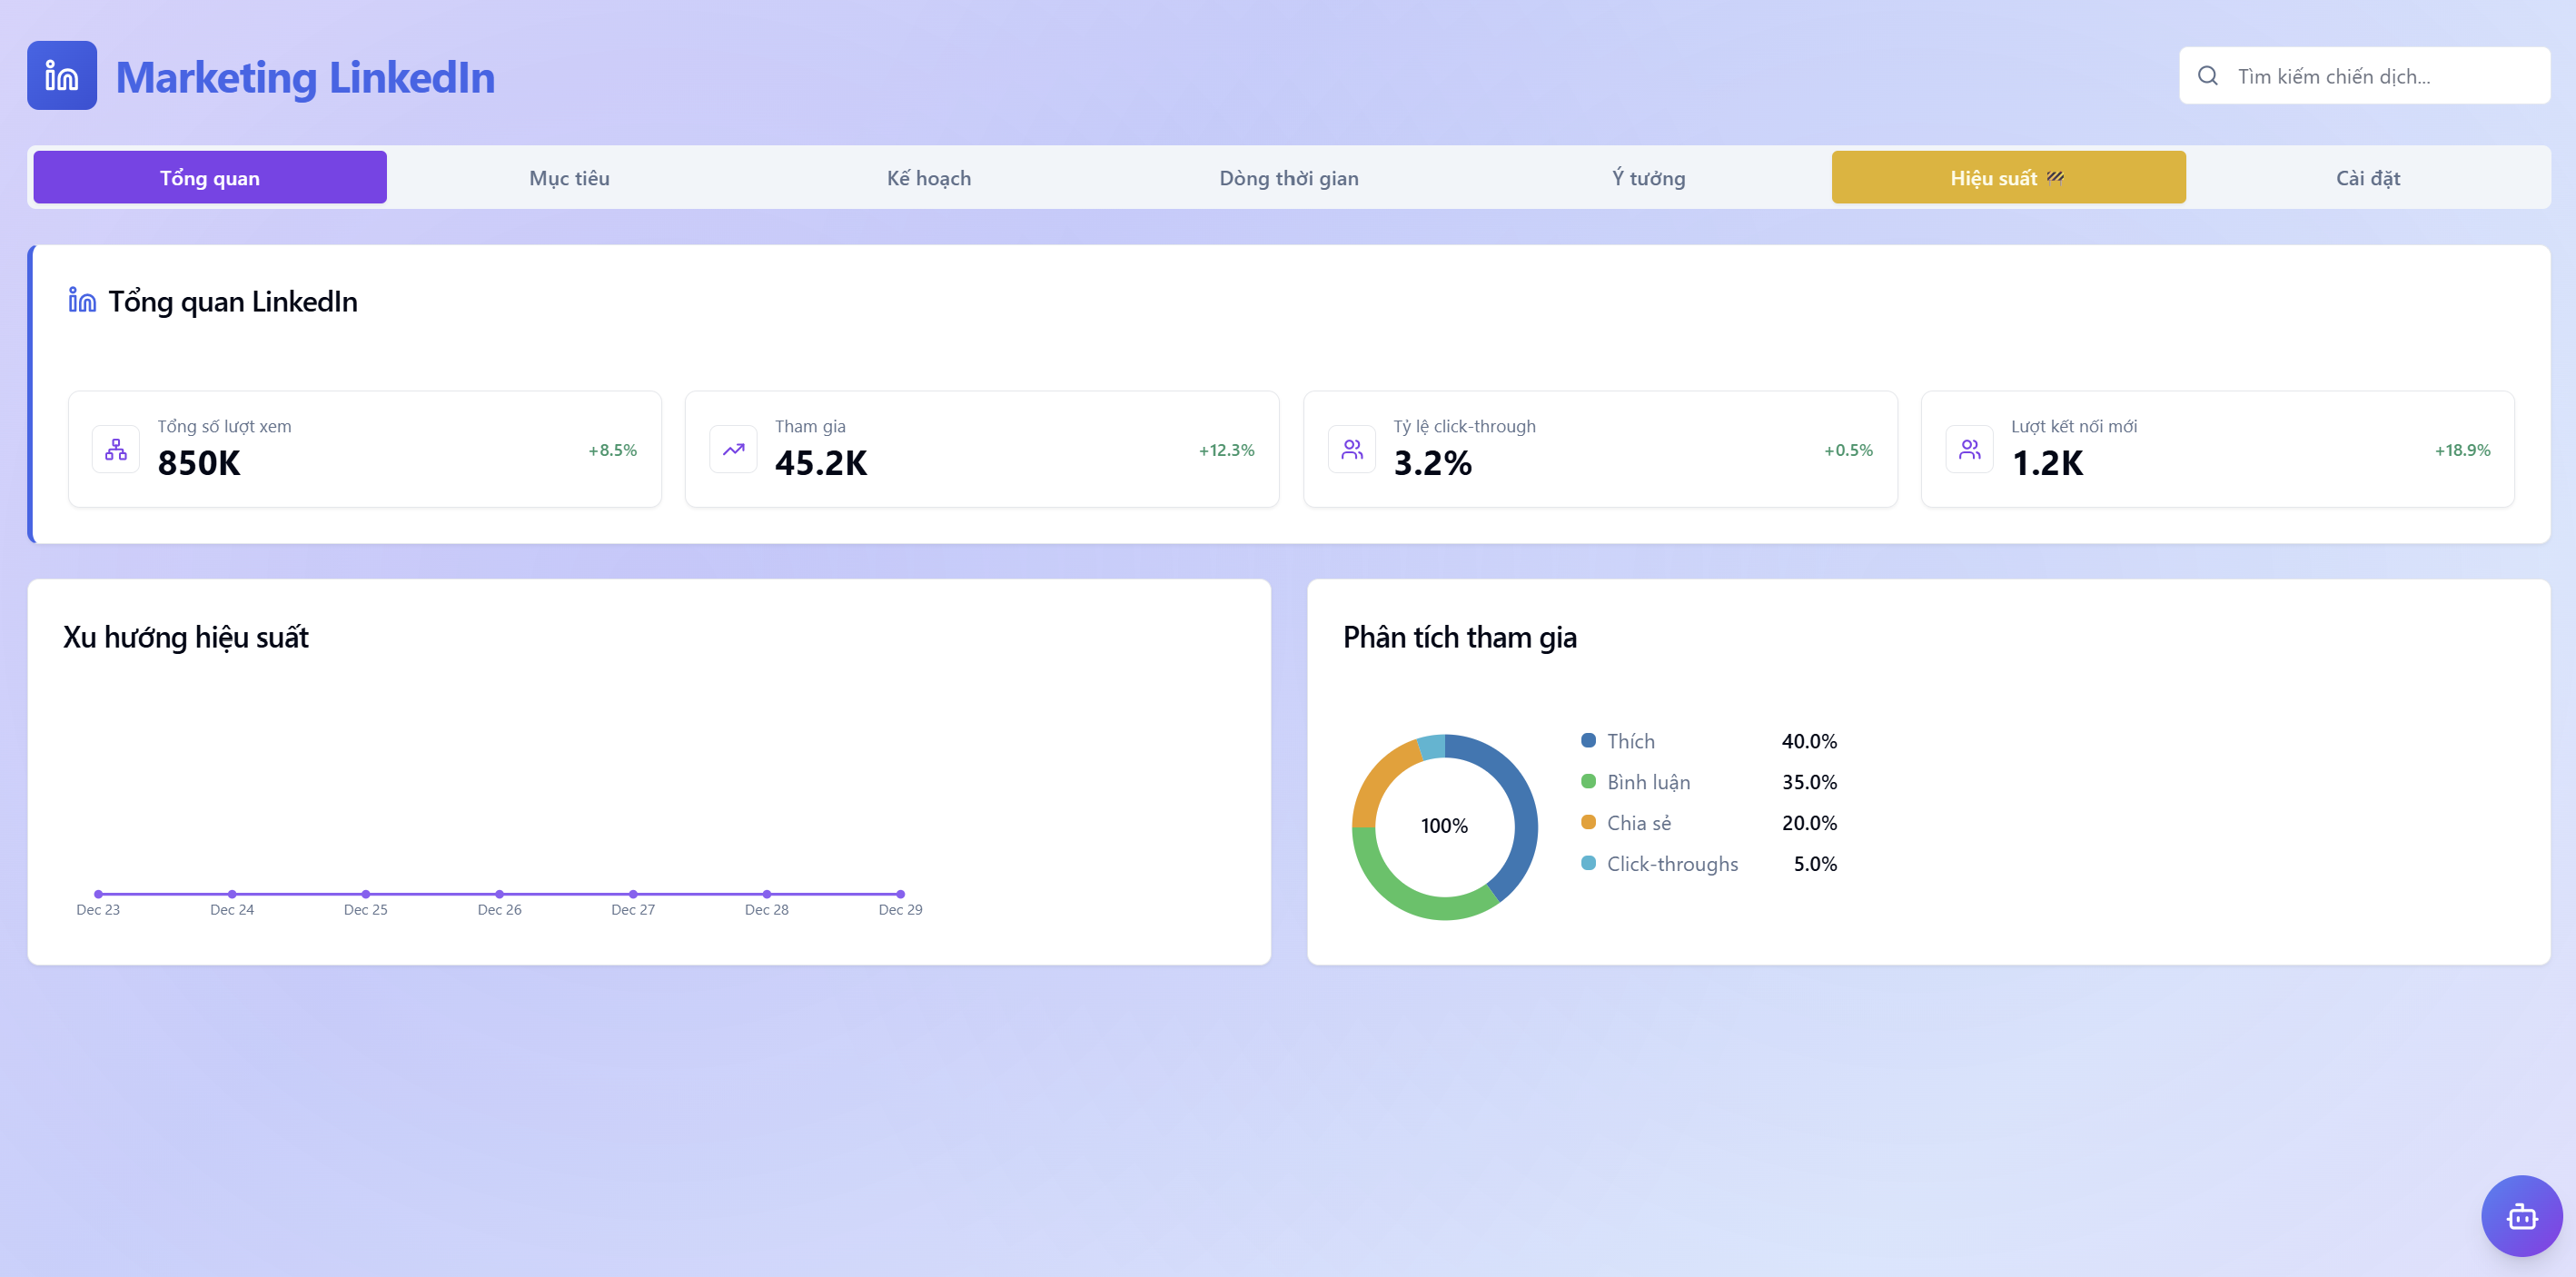This screenshot has width=2576, height=1277.
Task: Click the 3.2% click-through rate value
Action: click(x=1432, y=463)
